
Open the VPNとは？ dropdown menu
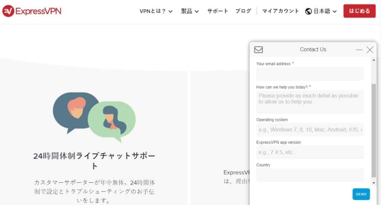coord(156,11)
